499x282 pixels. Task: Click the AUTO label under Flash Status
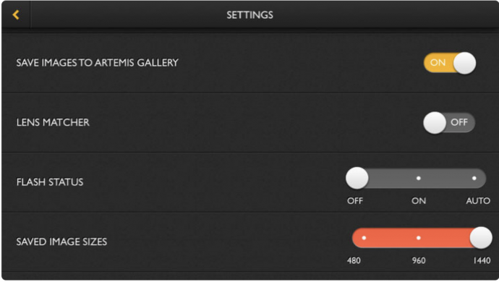point(478,201)
